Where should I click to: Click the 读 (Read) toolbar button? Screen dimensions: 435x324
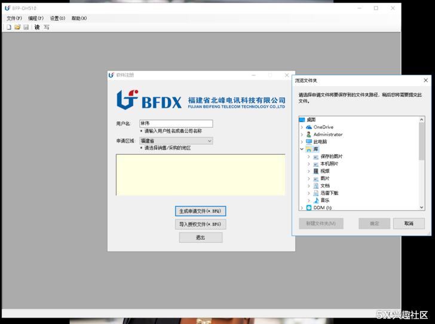point(37,27)
